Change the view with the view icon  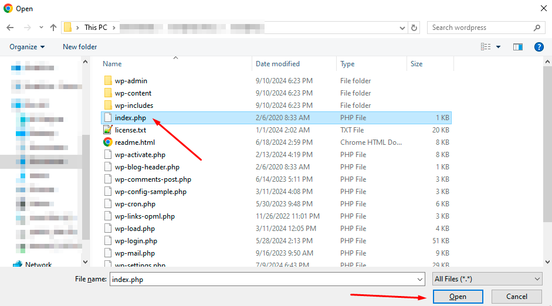[x=486, y=47]
